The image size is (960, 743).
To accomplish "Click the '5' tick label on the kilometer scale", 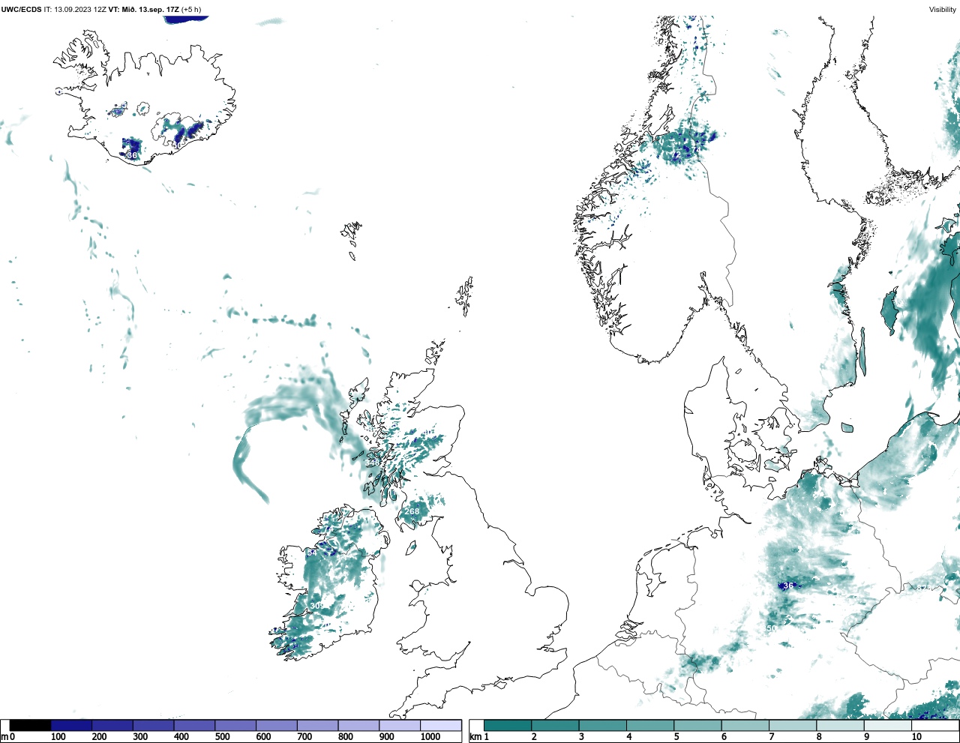I will pyautogui.click(x=676, y=737).
